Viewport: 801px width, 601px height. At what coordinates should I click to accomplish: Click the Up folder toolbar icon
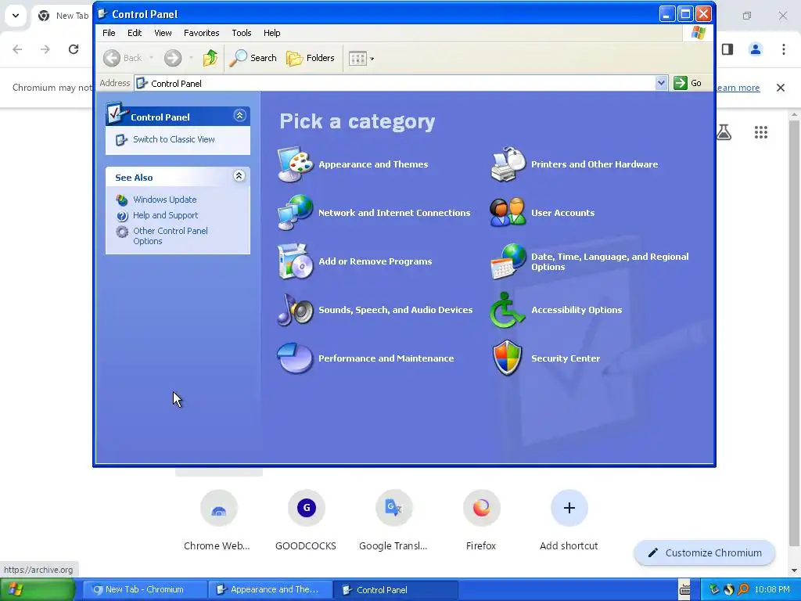click(210, 58)
